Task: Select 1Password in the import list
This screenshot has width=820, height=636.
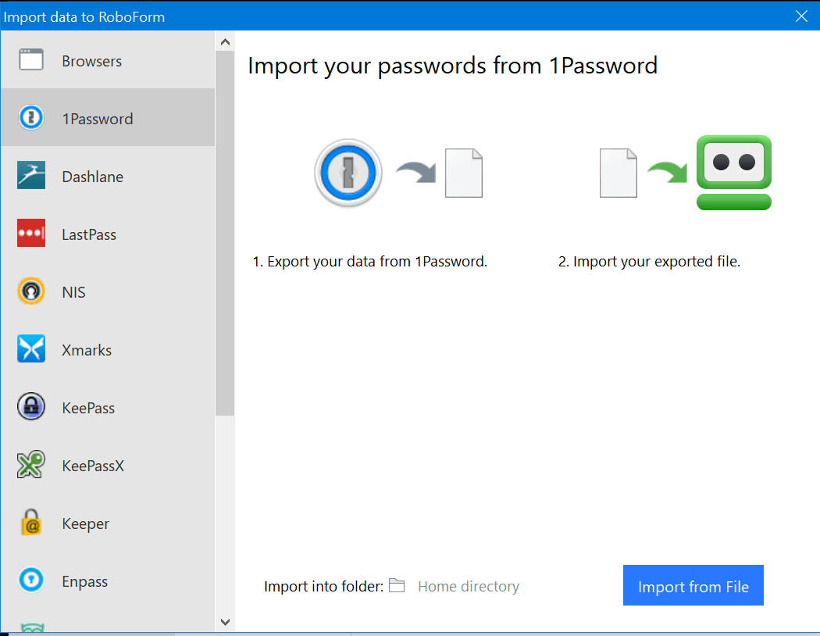Action: (x=108, y=118)
